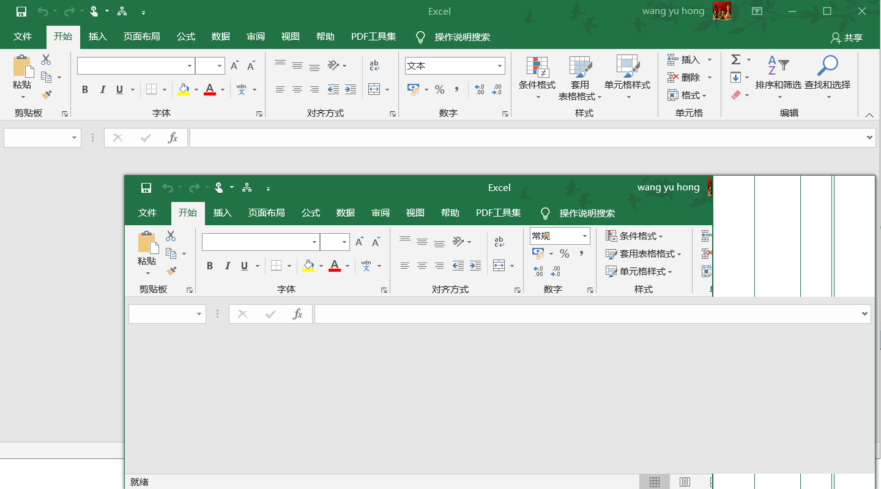The height and width of the screenshot is (489, 881).
Task: Click borders icon in back window
Action: point(152,89)
